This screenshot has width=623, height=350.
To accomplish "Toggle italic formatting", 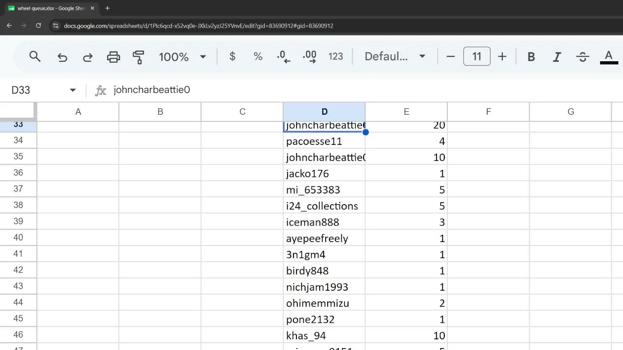I will [x=557, y=57].
